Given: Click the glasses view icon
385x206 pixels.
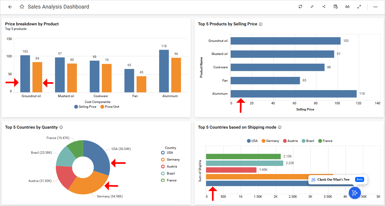Looking at the screenshot, I should pyautogui.click(x=347, y=7).
